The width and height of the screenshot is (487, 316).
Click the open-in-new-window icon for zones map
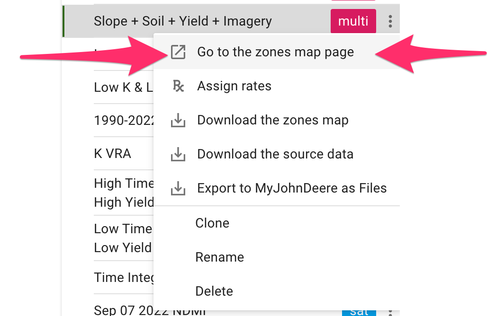coord(178,52)
